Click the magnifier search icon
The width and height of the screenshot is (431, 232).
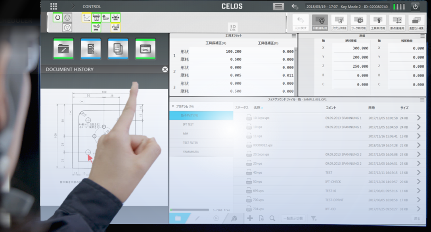272,218
